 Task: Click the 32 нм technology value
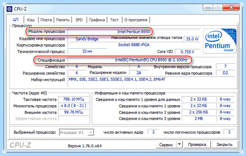[87, 51]
